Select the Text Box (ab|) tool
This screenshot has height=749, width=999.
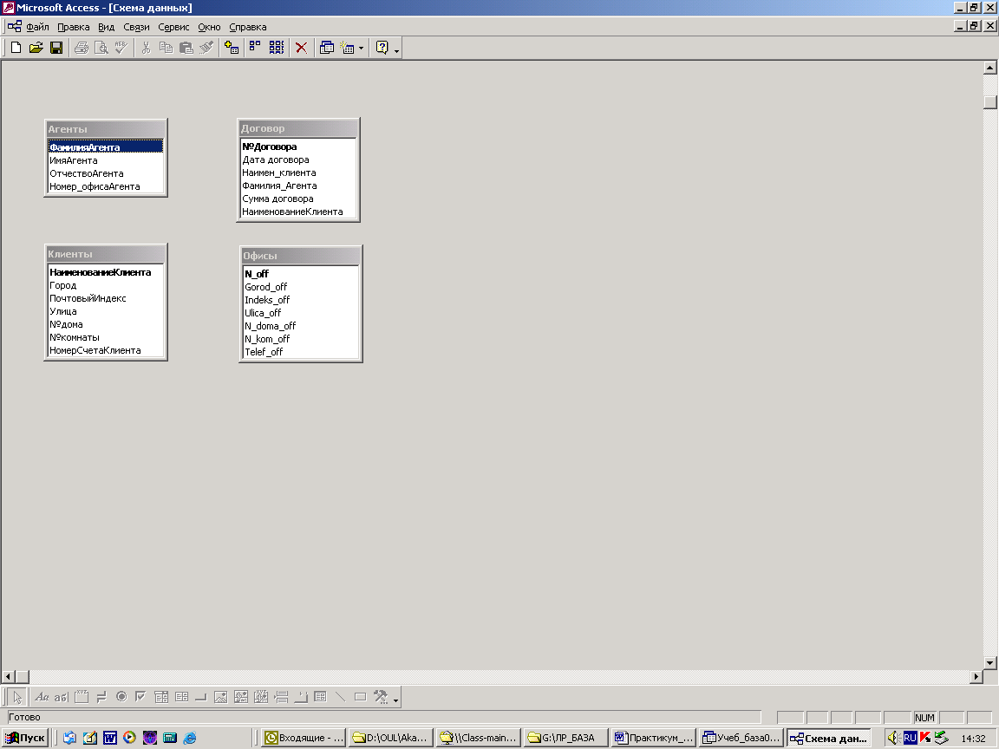pyautogui.click(x=62, y=697)
